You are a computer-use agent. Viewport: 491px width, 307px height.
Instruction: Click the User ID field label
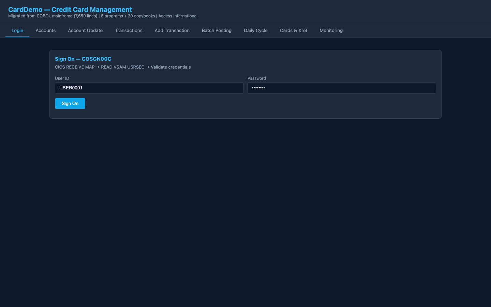[62, 78]
